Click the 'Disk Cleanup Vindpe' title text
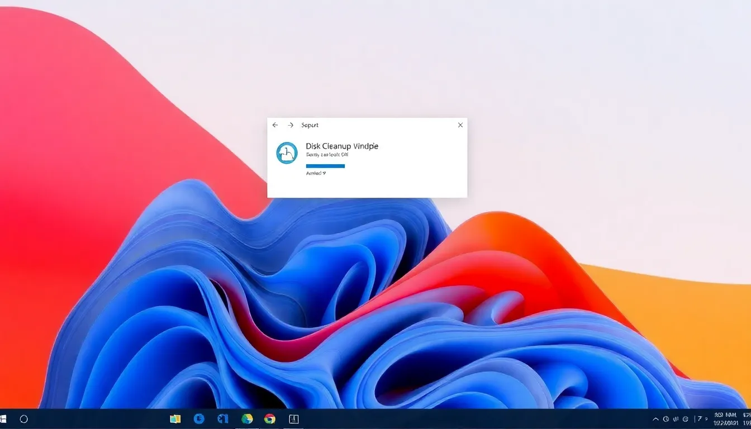Screen dimensions: 751x429 click(x=342, y=146)
